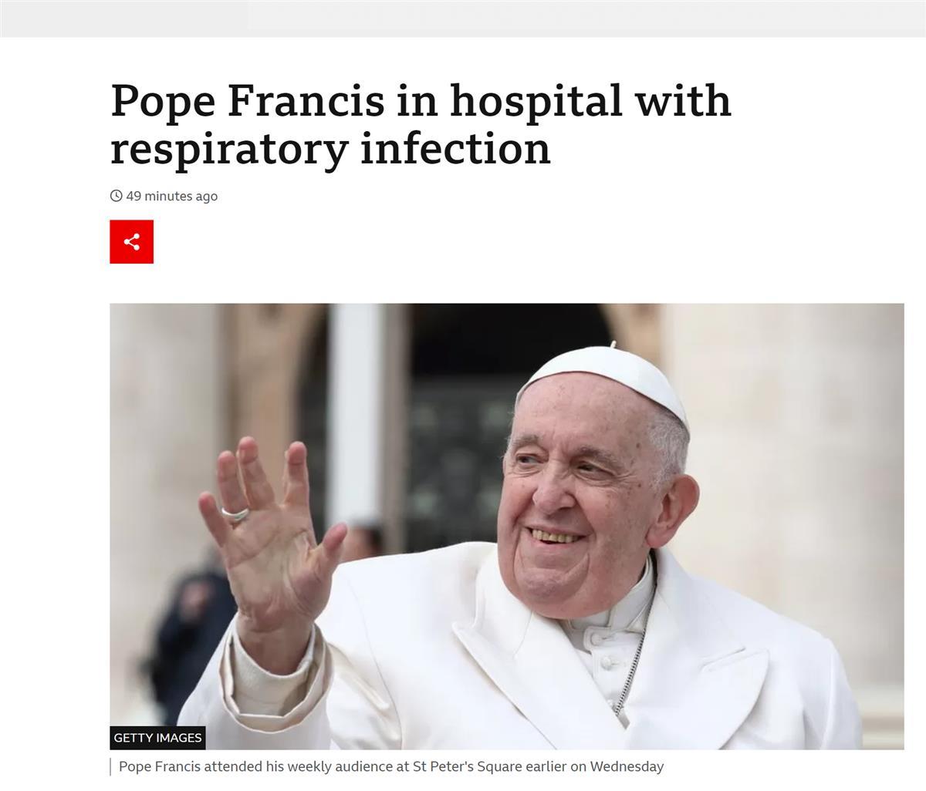Image resolution: width=926 pixels, height=791 pixels.
Task: Click the silver ring on the raised hand
Action: point(235,514)
